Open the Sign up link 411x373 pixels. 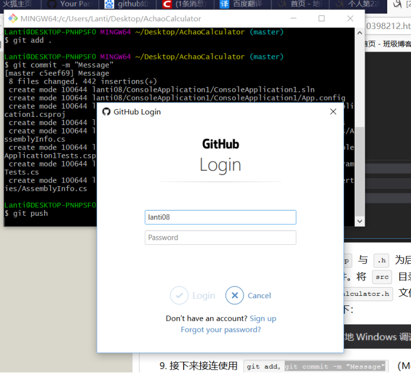[263, 318]
